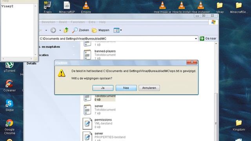The image size is (251, 141).
Task: Open the Favorieten menu in Explorer
Action: click(x=78, y=22)
